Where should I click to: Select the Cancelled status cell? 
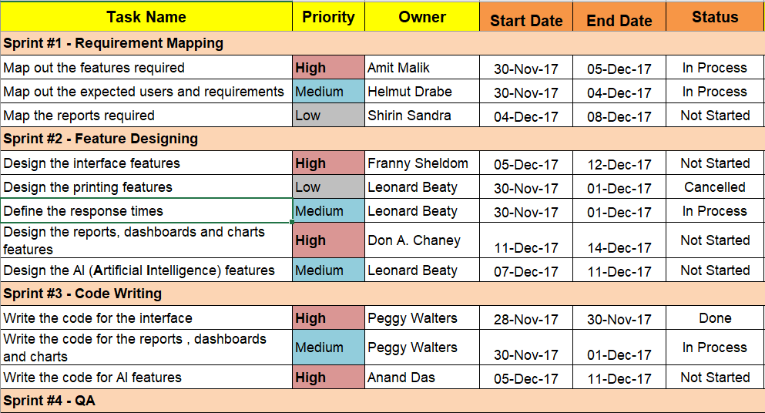point(715,187)
